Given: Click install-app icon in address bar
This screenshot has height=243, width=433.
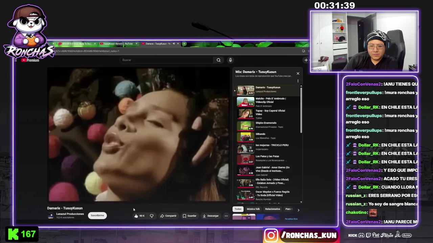Looking at the screenshot, I should pos(303,51).
